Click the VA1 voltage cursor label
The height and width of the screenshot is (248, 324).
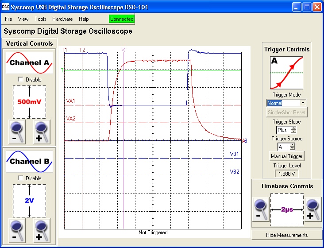click(x=70, y=101)
